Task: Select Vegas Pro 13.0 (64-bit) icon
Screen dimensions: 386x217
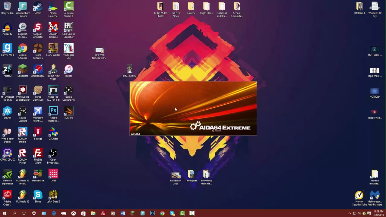Action: pos(53,94)
